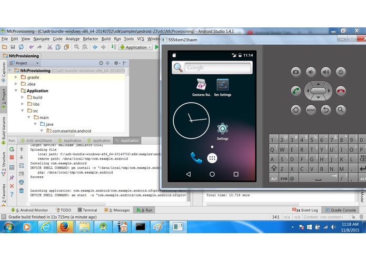
Task: Run the app with green play button
Action: point(156,47)
